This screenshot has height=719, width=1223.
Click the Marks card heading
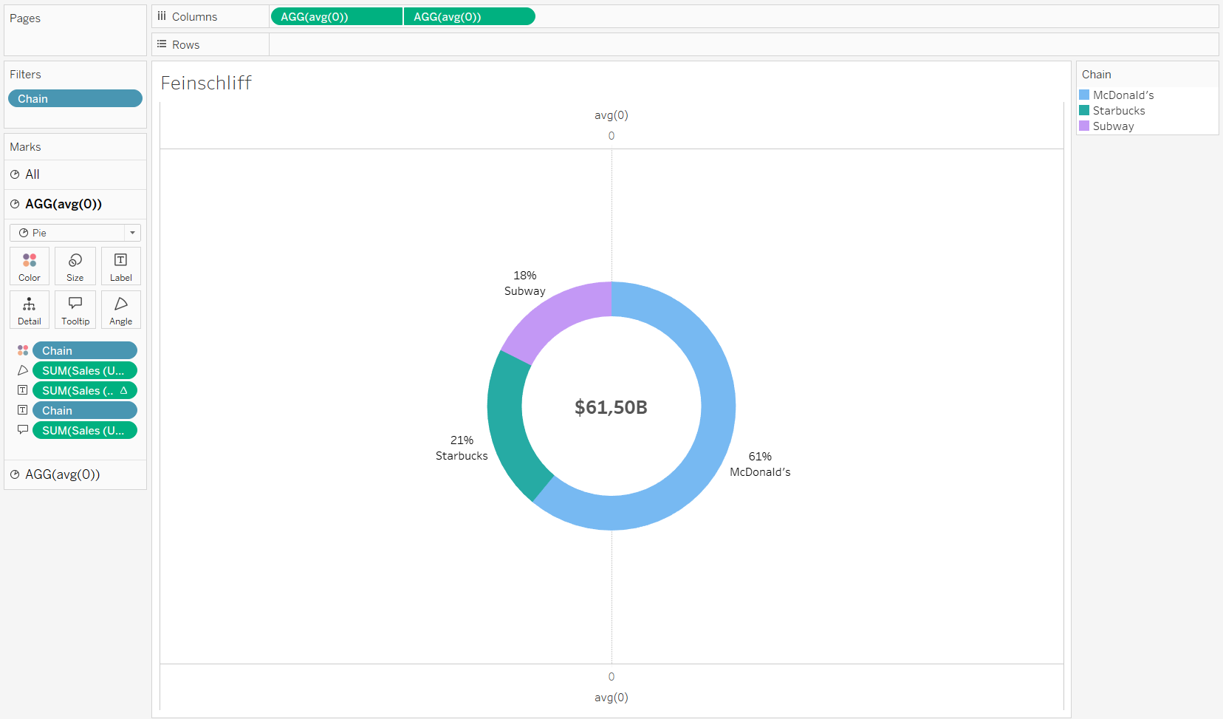point(25,147)
